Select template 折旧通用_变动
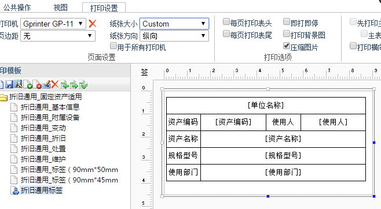Viewport: 381px width, 209px height. coord(43,128)
